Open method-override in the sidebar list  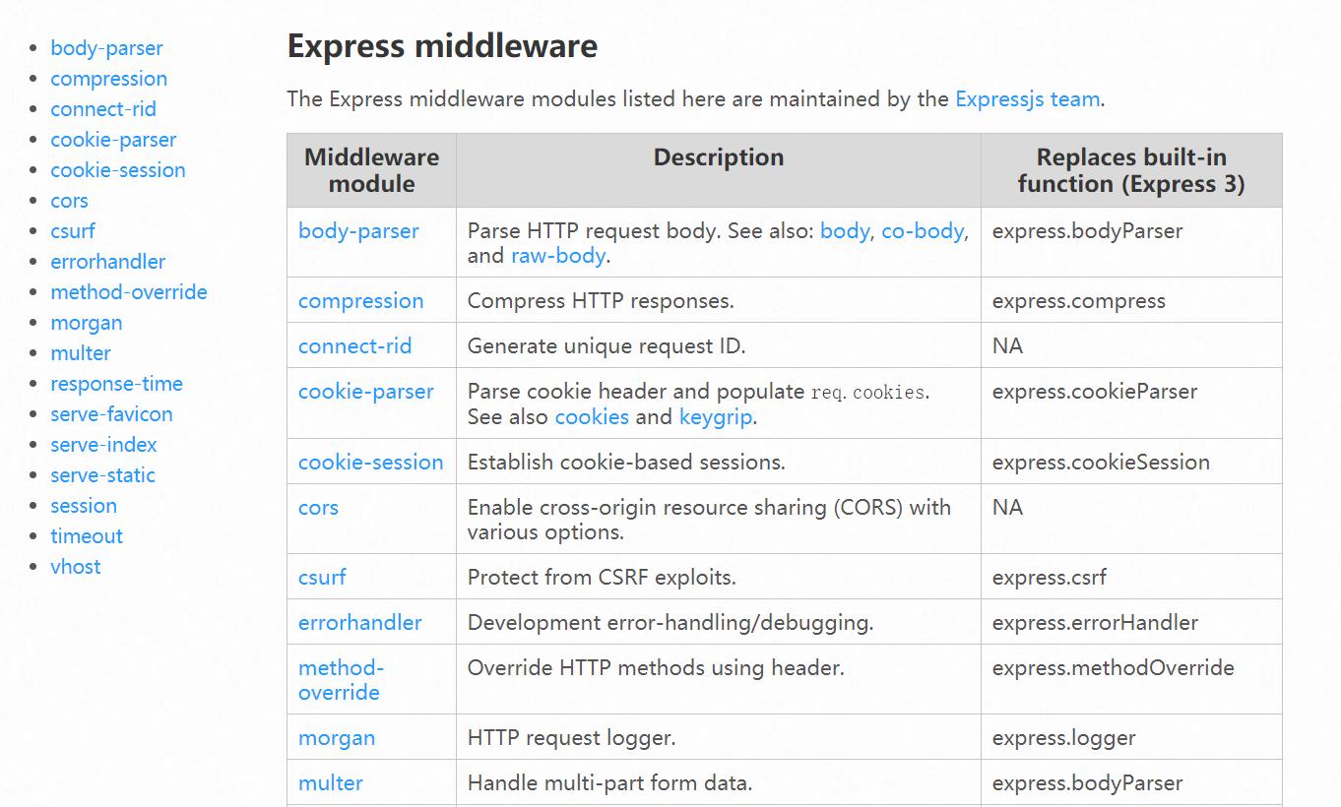coord(129,292)
